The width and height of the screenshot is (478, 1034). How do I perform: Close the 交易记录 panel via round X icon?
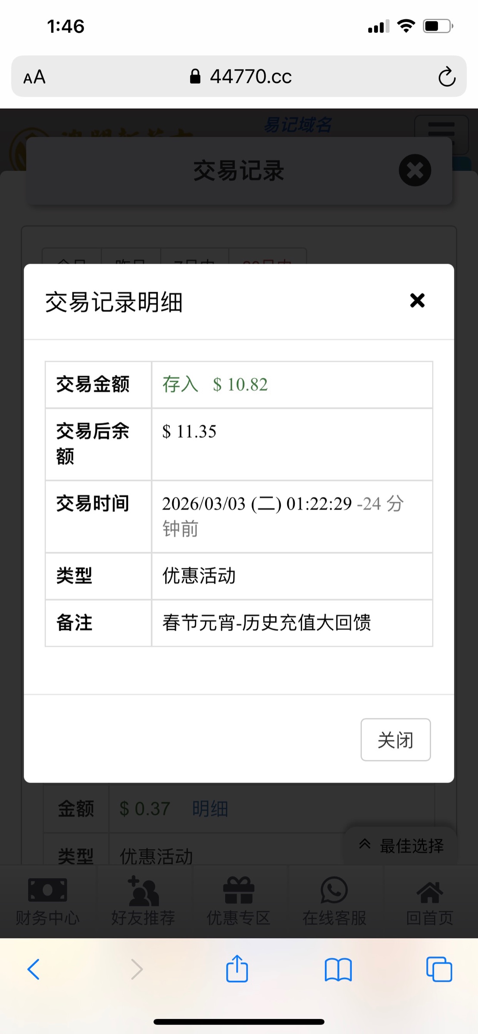point(415,170)
